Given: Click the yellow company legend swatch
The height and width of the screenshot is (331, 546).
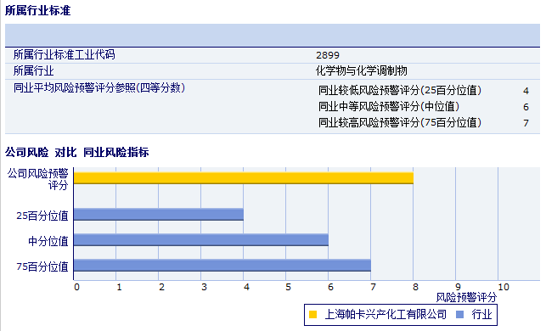Looking at the screenshot, I should (312, 315).
